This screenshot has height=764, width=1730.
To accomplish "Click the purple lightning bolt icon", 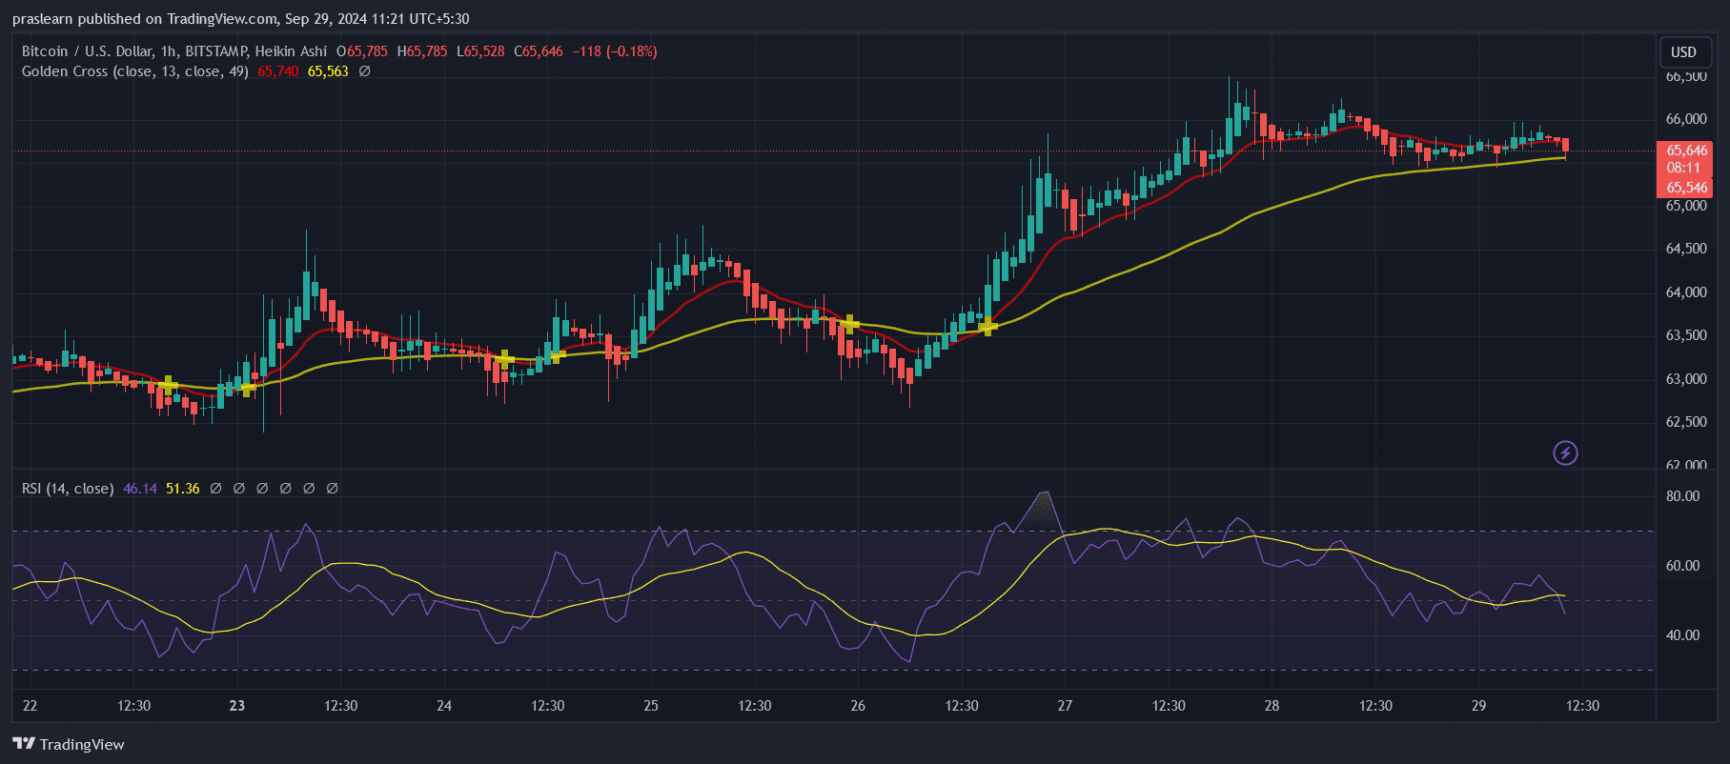I will [1565, 452].
